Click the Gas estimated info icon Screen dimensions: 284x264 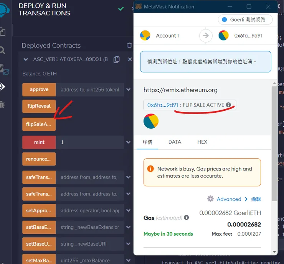point(187,217)
